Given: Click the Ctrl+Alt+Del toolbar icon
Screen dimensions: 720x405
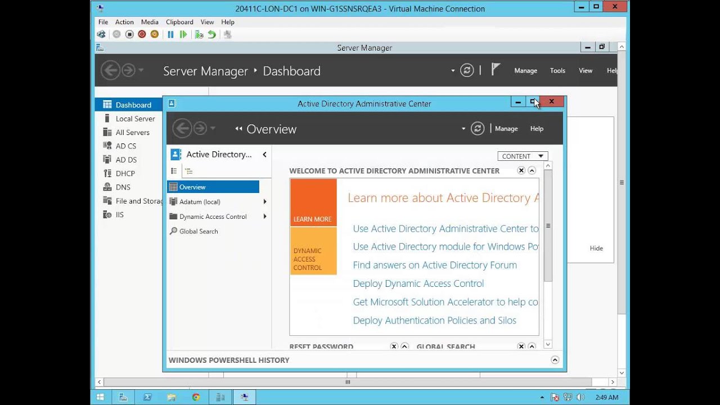Looking at the screenshot, I should (101, 34).
